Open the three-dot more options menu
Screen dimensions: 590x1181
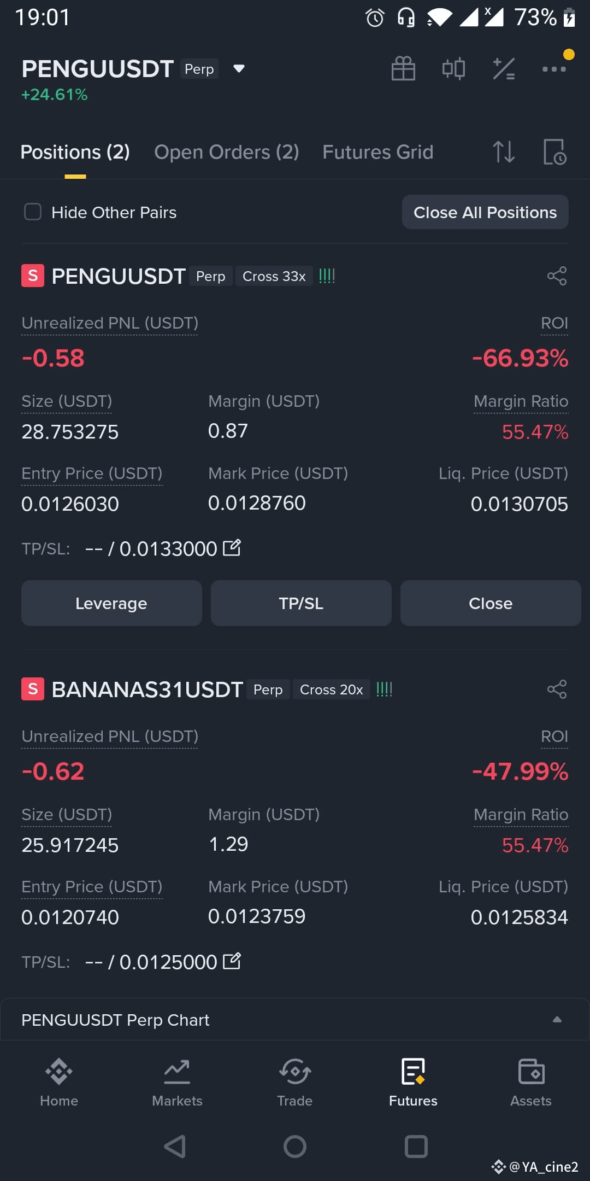[554, 69]
